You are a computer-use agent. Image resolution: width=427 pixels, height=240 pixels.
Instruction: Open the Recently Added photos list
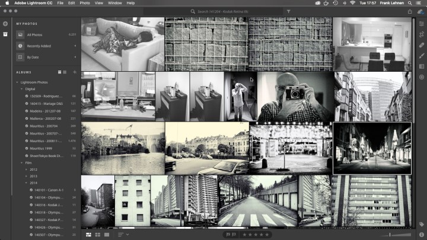(40, 46)
